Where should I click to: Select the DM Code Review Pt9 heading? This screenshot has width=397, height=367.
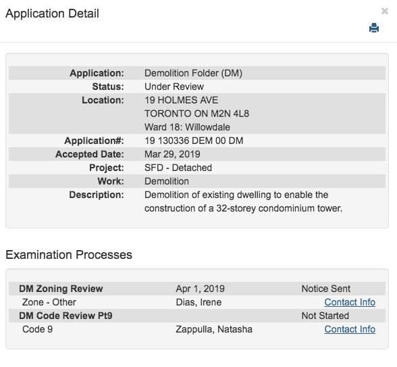point(65,316)
